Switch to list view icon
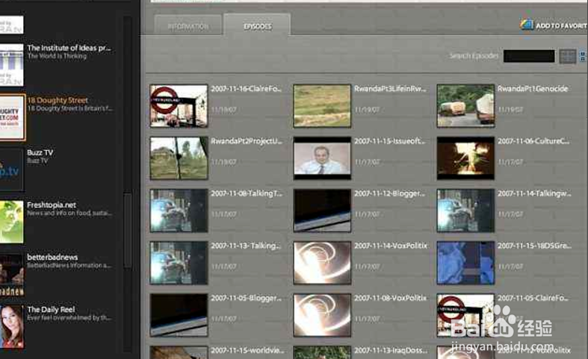The image size is (588, 359). coord(583,56)
